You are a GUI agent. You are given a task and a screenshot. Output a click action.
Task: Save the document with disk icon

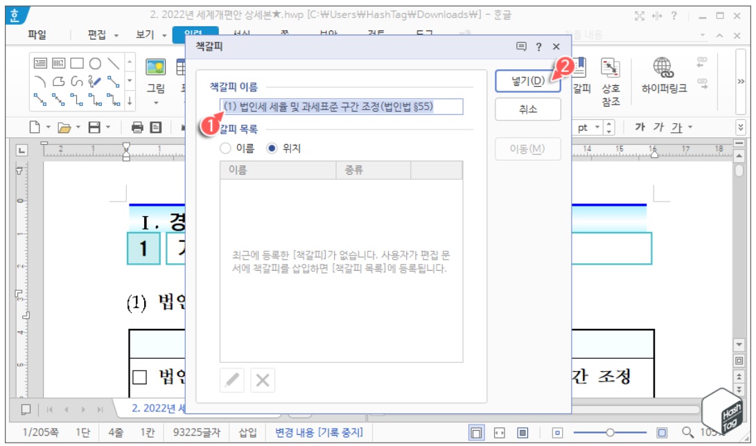[x=94, y=127]
